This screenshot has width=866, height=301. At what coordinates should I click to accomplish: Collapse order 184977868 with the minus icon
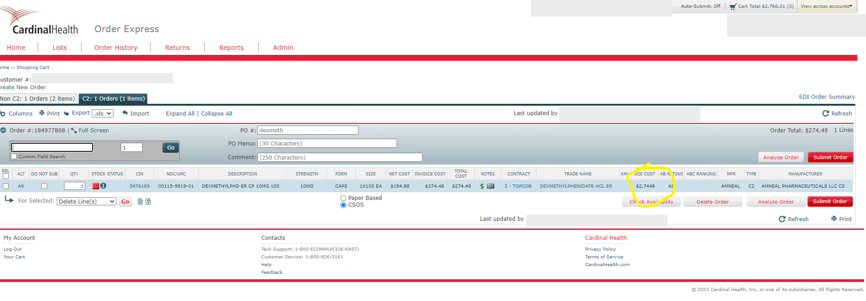pos(3,130)
